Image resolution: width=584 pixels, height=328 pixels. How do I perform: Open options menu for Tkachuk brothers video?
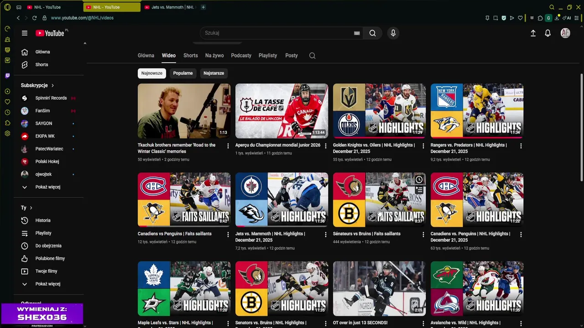228,146
